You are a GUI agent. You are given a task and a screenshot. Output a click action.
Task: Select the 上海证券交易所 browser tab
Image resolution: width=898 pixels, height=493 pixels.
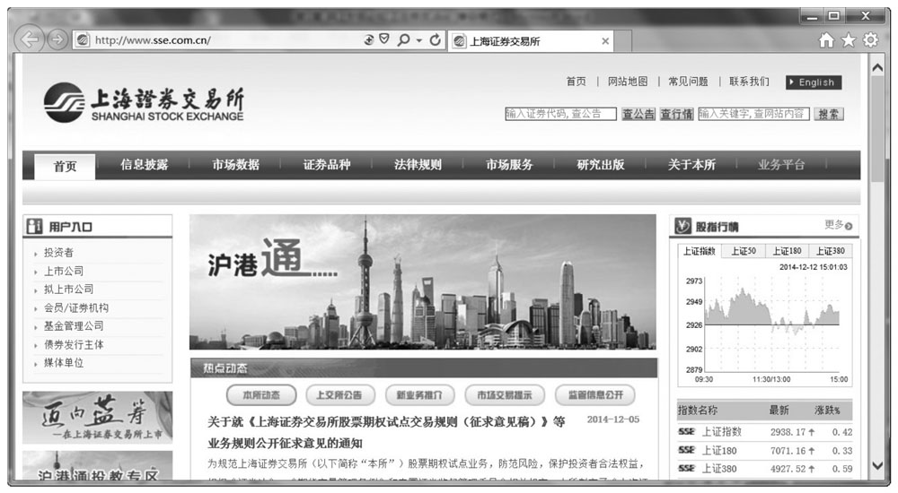pyautogui.click(x=531, y=41)
